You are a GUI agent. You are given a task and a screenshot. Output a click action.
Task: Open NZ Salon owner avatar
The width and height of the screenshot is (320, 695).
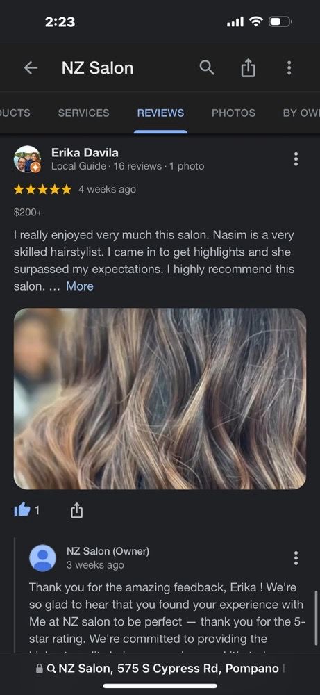click(42, 558)
